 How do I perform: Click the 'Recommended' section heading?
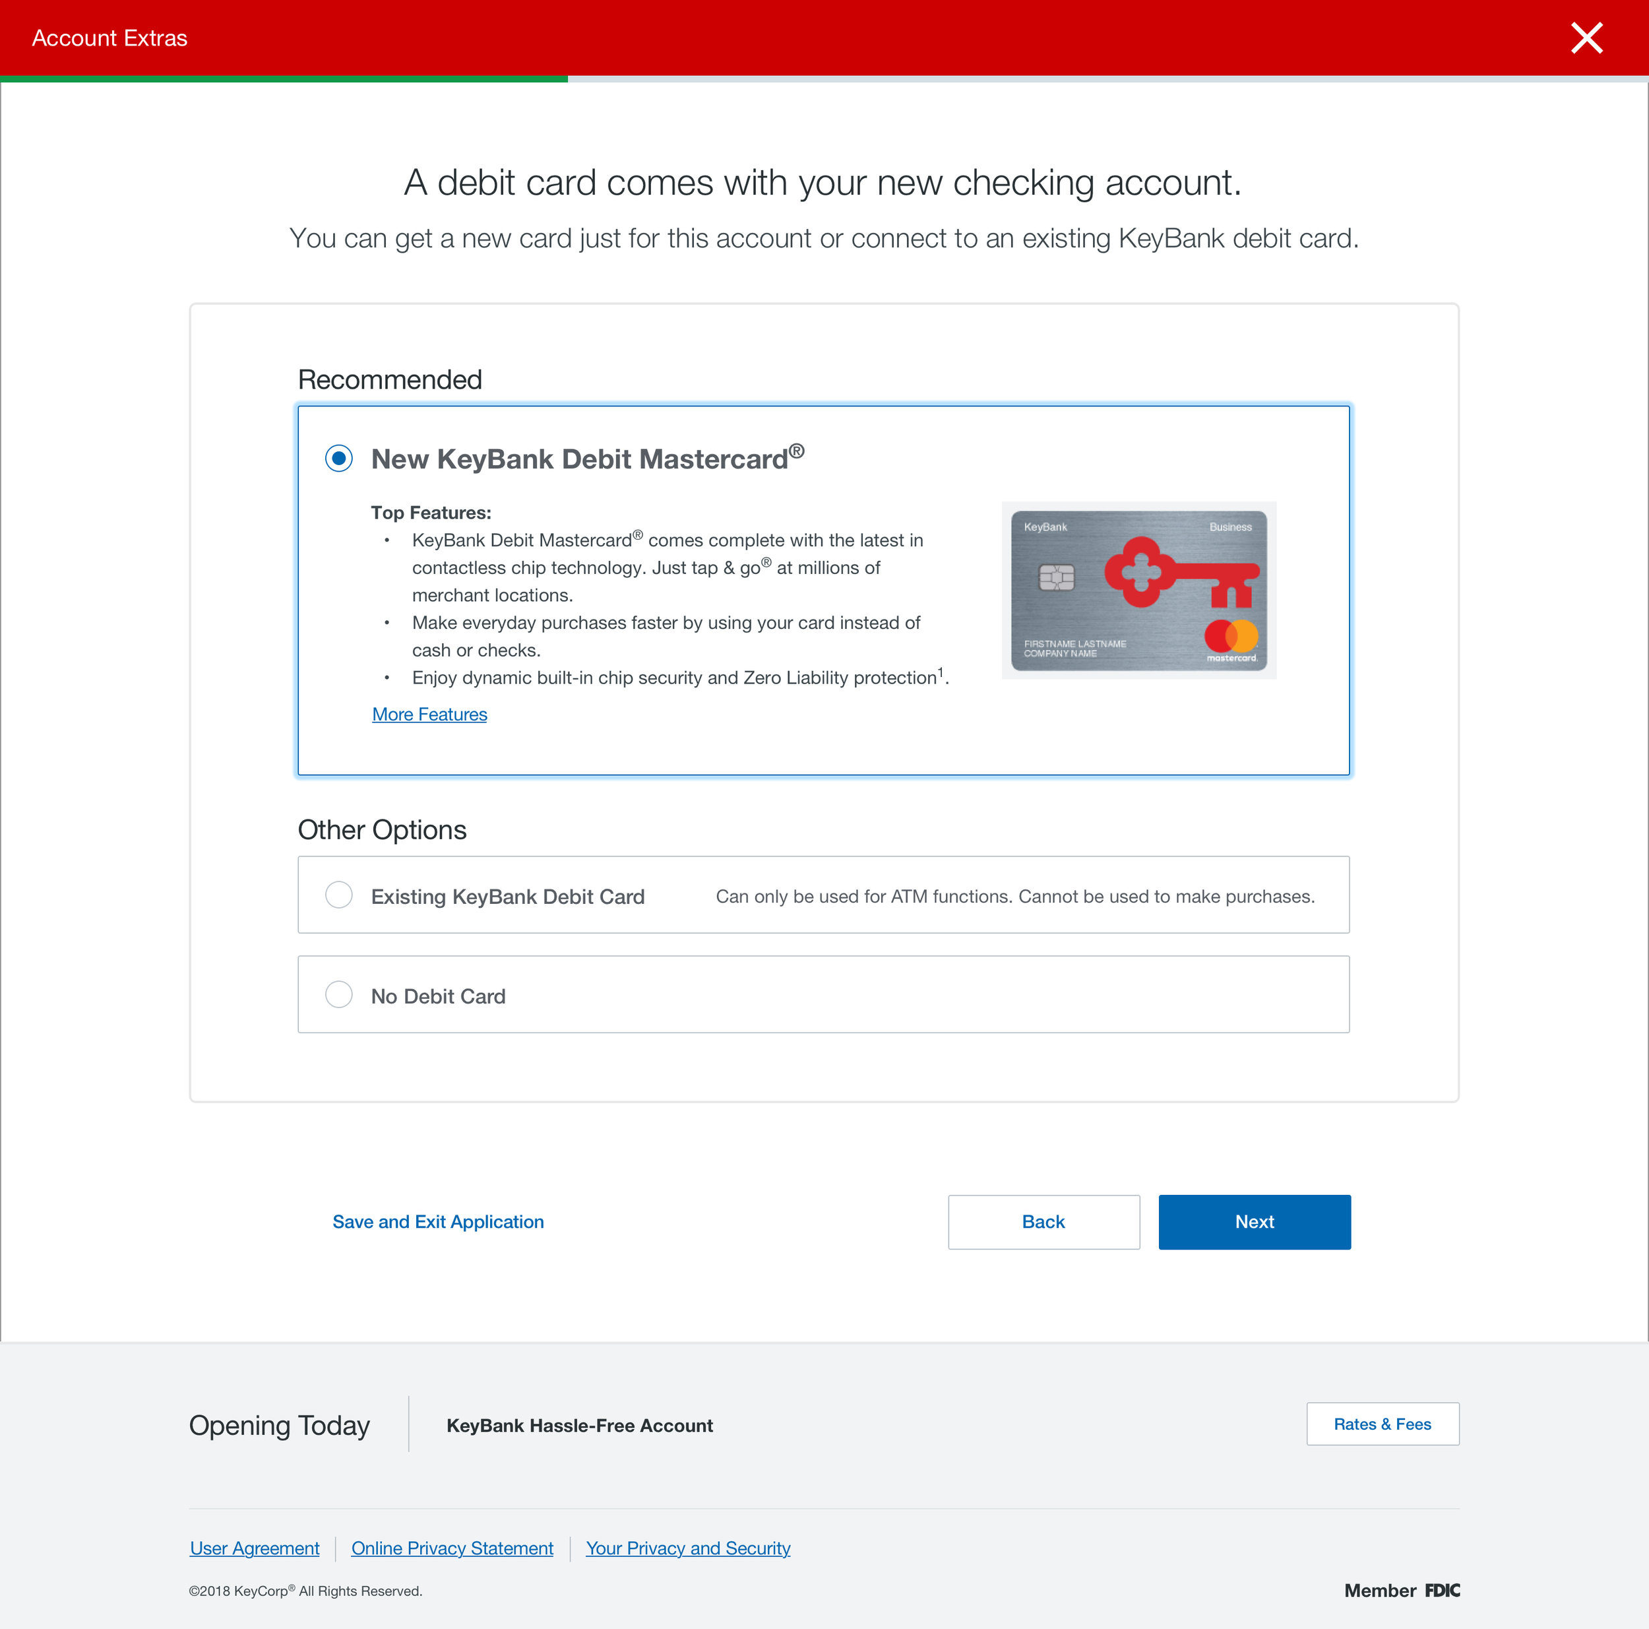(390, 380)
